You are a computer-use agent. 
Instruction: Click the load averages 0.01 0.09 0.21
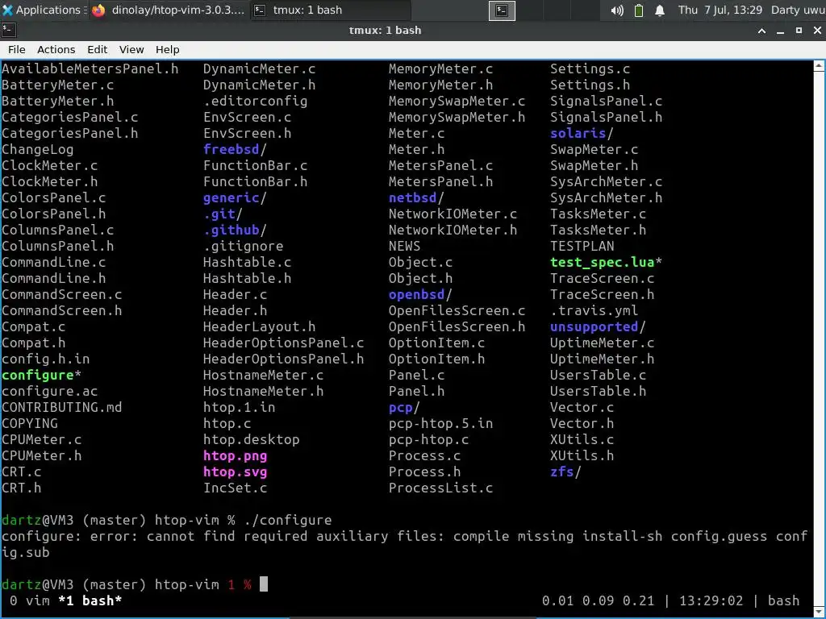click(598, 600)
